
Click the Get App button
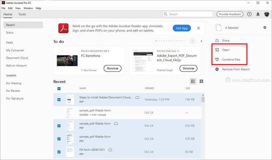pyautogui.click(x=182, y=28)
